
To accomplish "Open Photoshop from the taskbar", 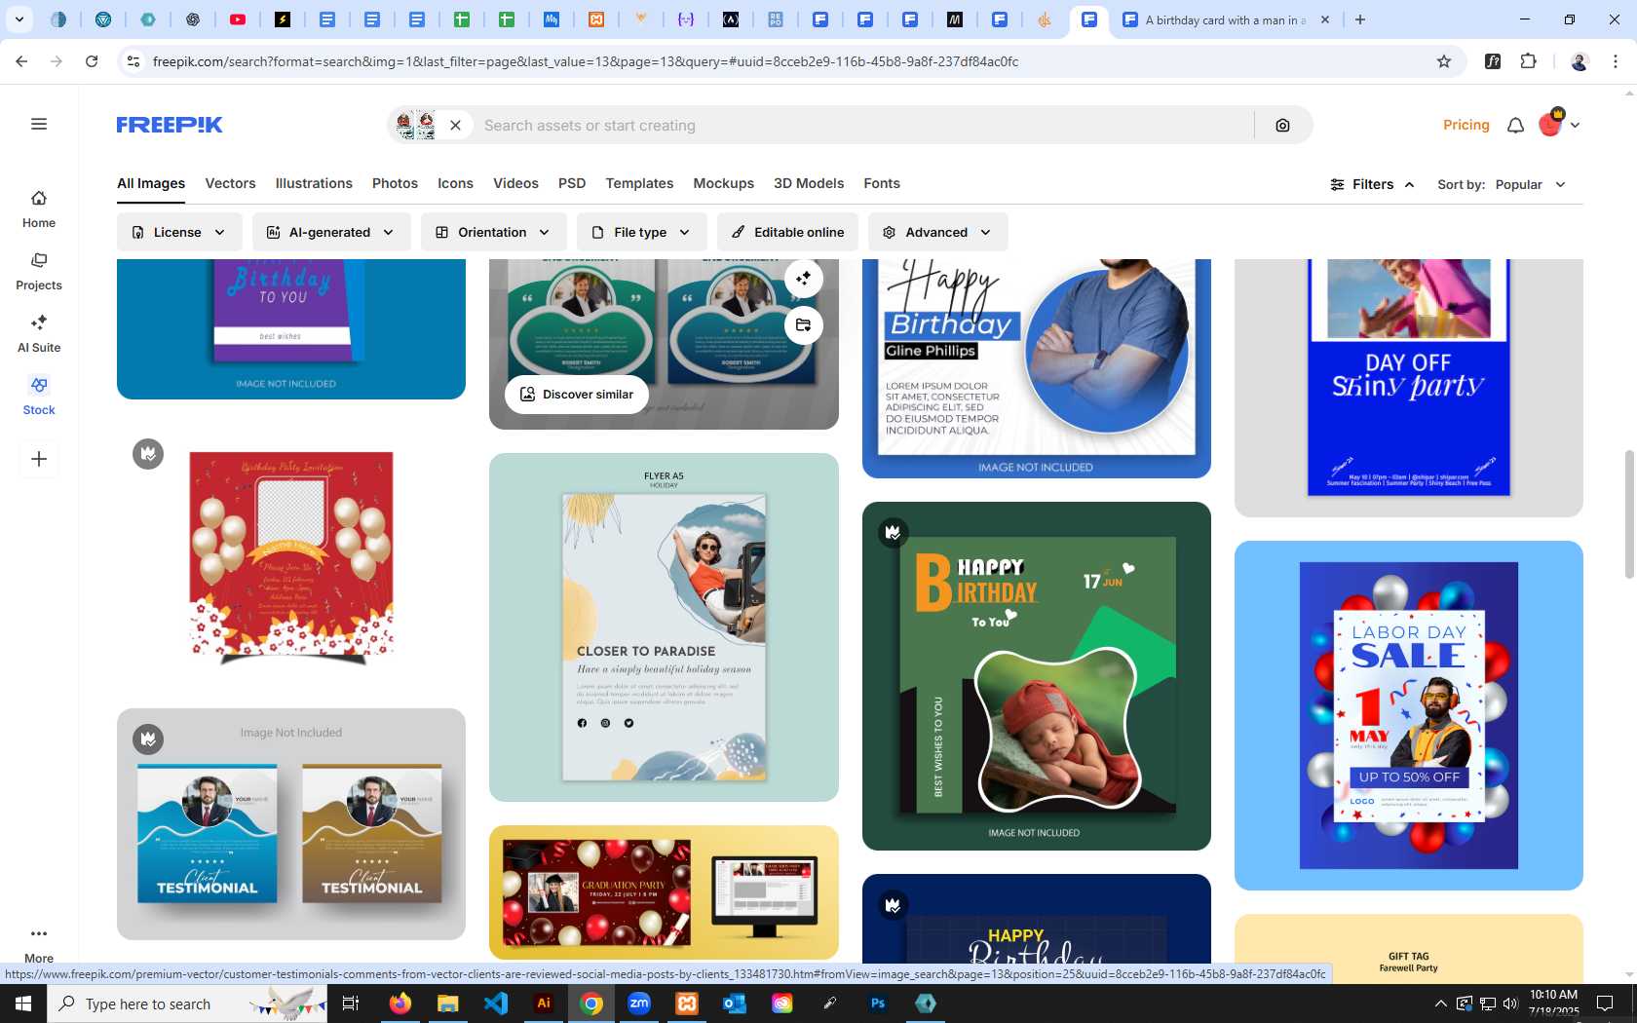I will (x=878, y=1004).
